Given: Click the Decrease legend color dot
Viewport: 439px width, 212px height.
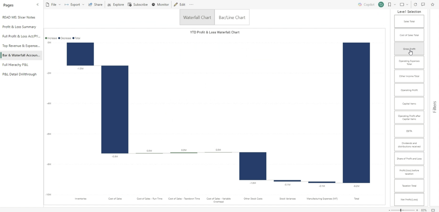Looking at the screenshot, I should tap(59, 38).
